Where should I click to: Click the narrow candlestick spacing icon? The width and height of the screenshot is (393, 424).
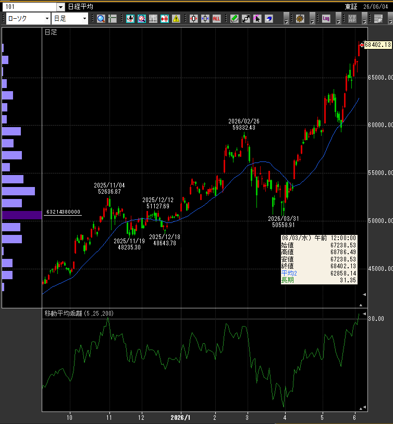(205, 19)
